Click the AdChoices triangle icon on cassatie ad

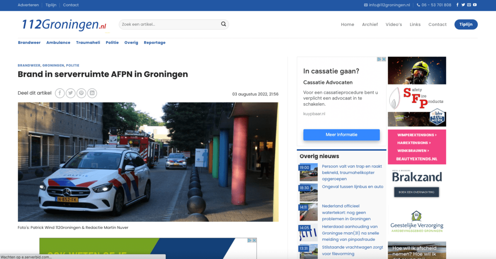(x=379, y=59)
